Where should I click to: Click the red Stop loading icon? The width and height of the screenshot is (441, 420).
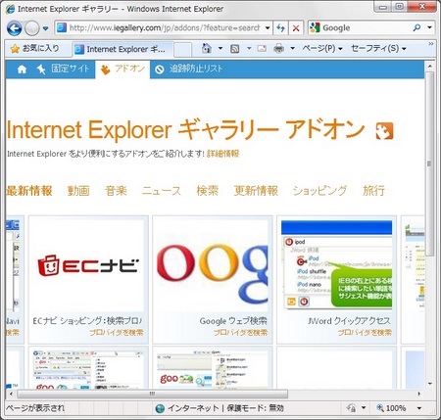(x=296, y=28)
